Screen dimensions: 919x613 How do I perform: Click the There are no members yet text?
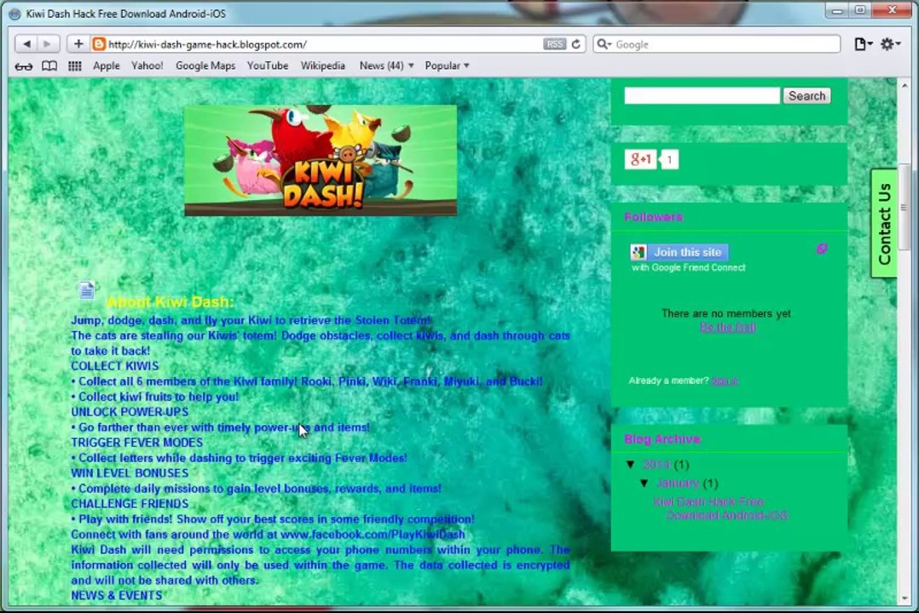(x=726, y=313)
